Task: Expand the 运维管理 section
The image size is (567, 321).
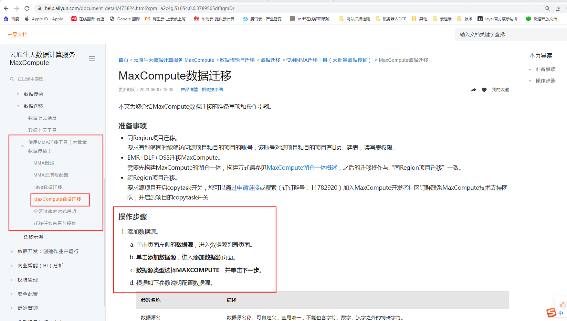Action: point(12,308)
